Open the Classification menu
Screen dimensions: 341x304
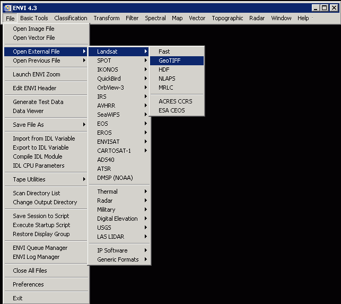pos(71,18)
